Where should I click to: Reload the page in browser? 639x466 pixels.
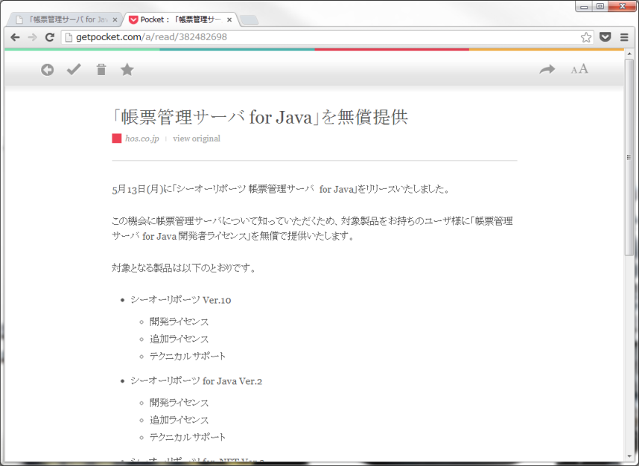tap(50, 37)
